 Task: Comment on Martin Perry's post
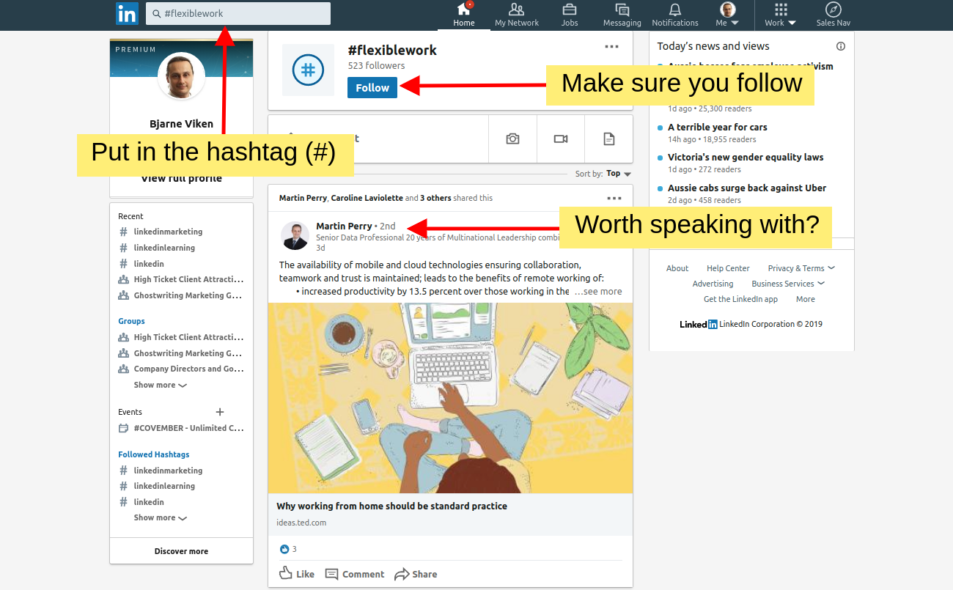(x=355, y=574)
